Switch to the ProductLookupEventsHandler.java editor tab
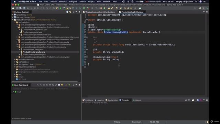The height and width of the screenshot is (124, 220). pos(100,12)
